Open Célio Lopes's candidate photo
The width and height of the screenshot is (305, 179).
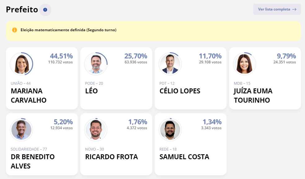(x=170, y=64)
